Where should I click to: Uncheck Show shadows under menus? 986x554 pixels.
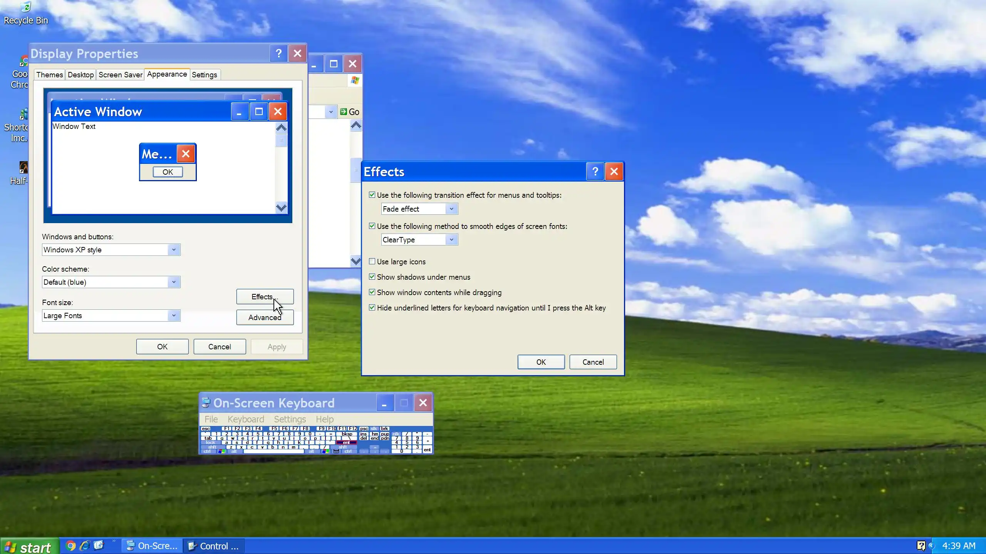[372, 277]
